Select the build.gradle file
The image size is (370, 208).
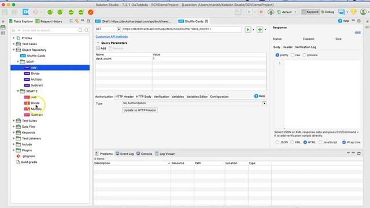(x=29, y=162)
